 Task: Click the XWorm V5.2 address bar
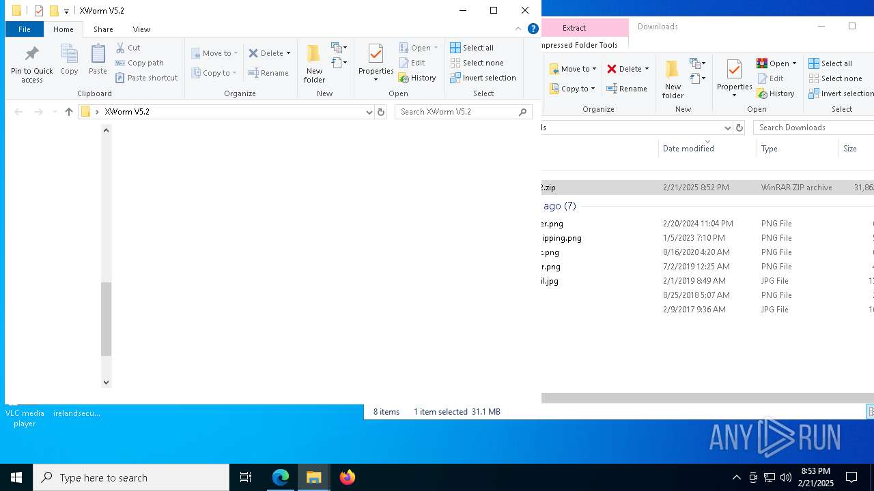click(225, 112)
